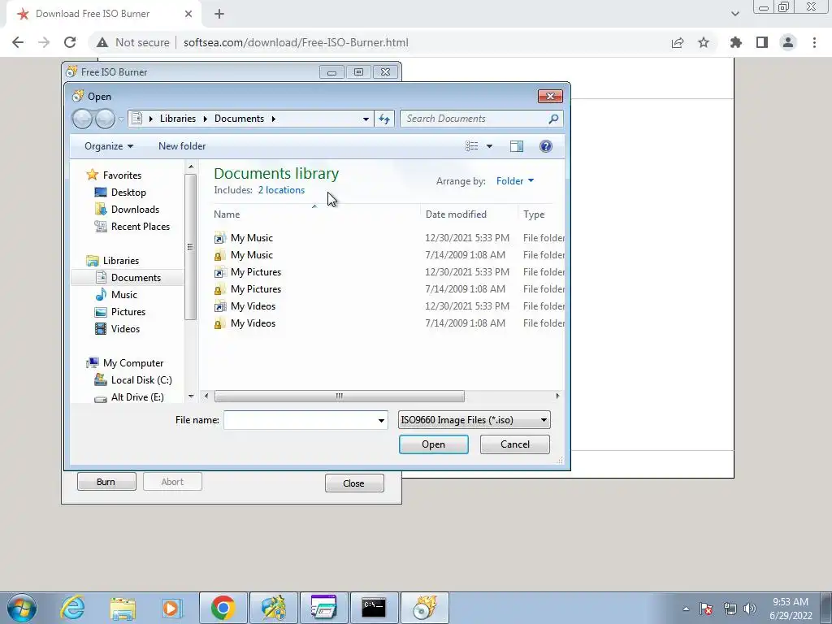
Task: Open the Arrange by Folder dropdown
Action: pyautogui.click(x=514, y=181)
